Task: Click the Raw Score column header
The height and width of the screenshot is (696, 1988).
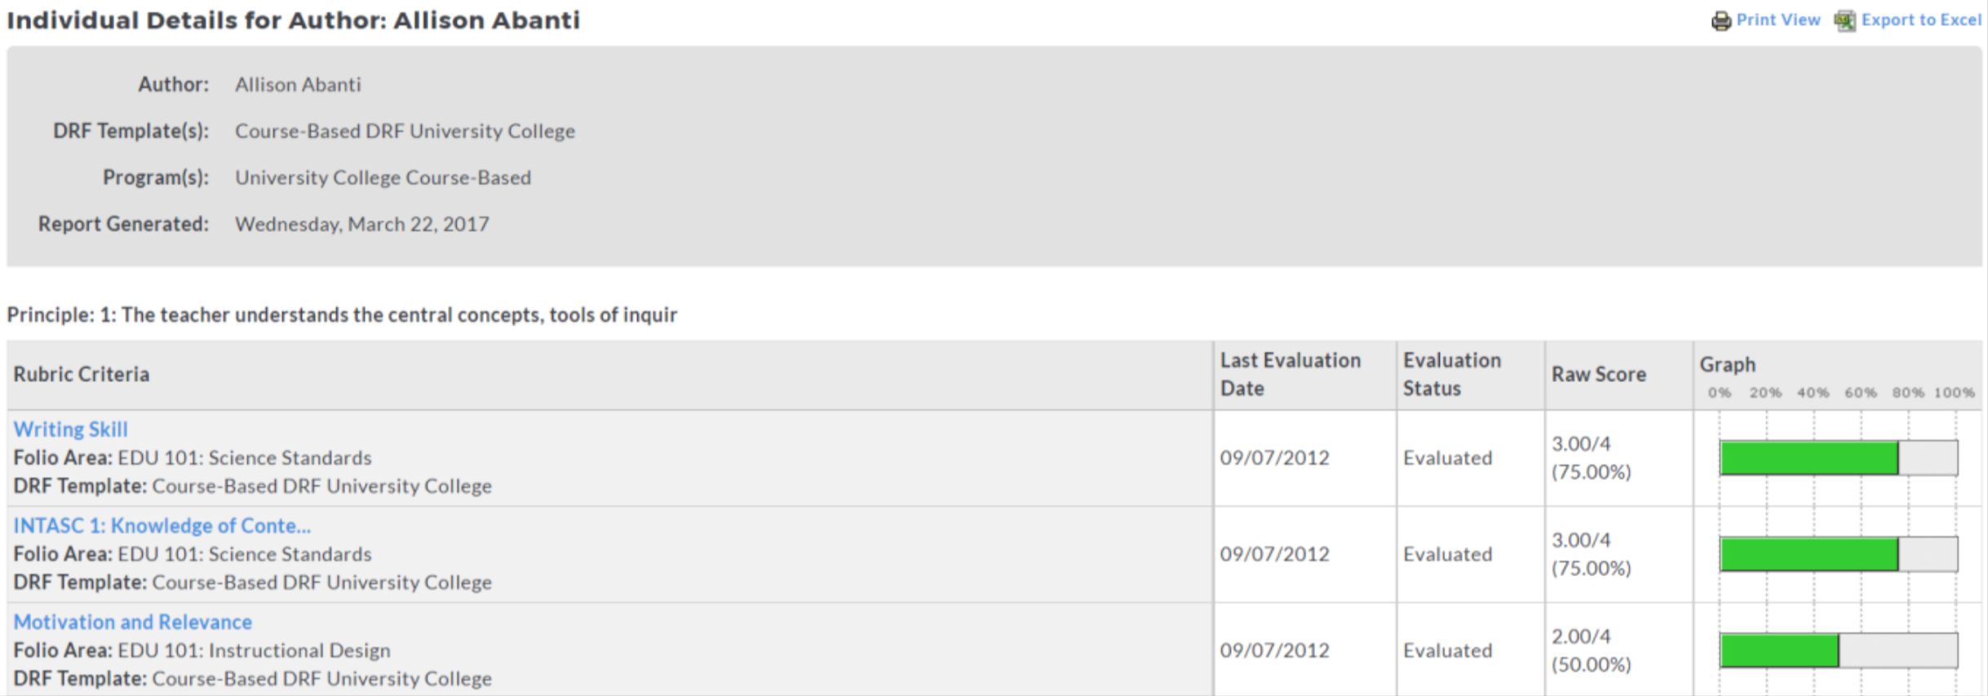Action: pos(1599,374)
